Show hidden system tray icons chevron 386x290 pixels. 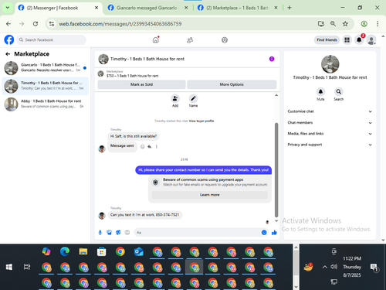click(325, 267)
